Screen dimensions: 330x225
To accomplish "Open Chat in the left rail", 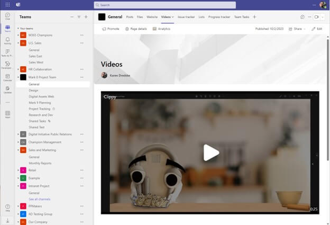I will pos(7,16).
